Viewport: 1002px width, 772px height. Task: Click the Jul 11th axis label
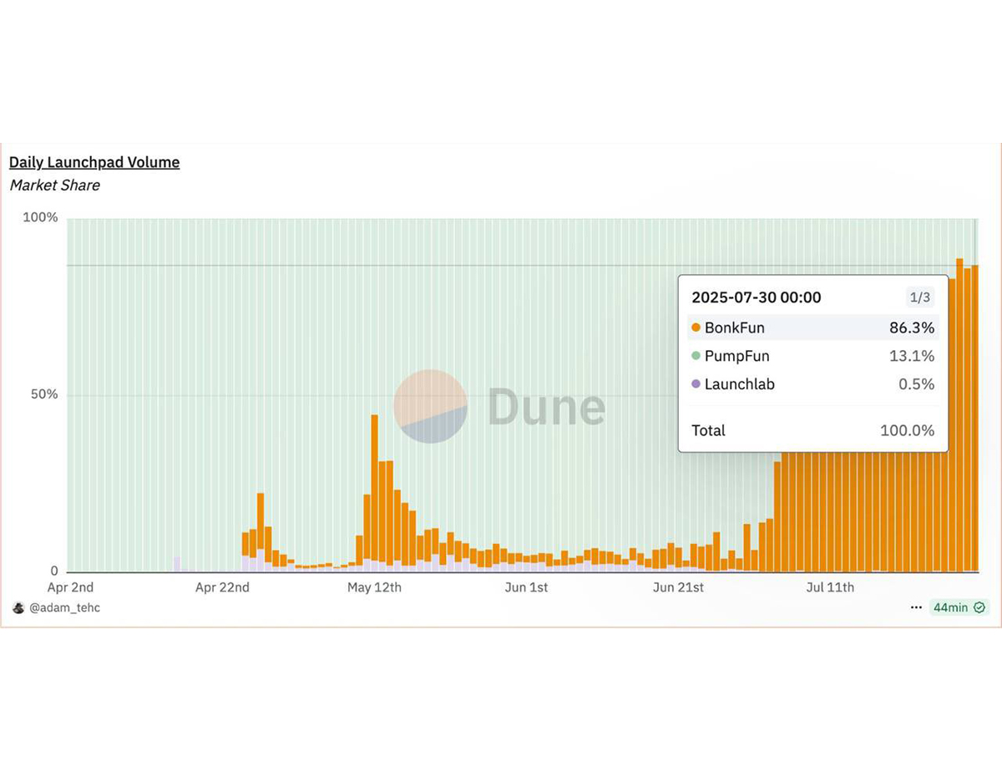(x=830, y=587)
